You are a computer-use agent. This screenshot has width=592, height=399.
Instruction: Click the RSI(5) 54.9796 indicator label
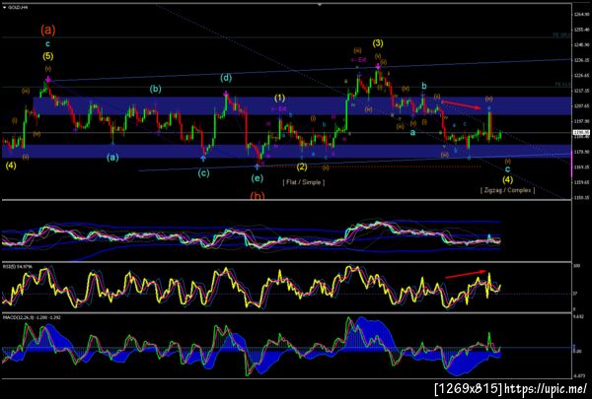click(x=18, y=267)
